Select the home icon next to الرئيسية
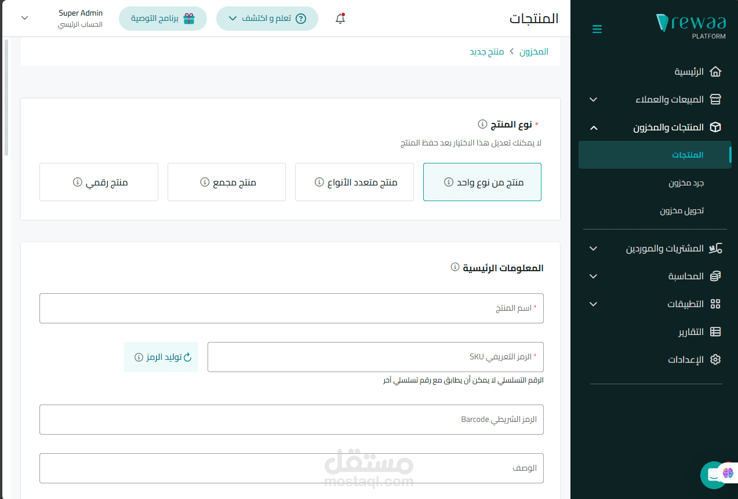 pyautogui.click(x=717, y=71)
